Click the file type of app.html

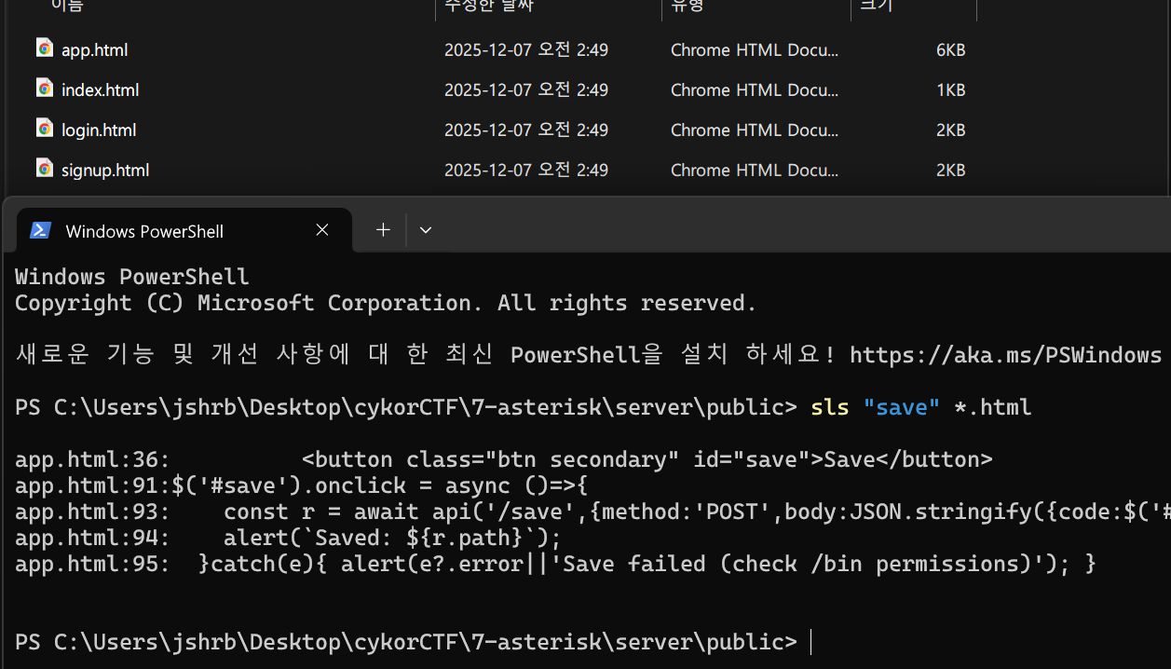[x=755, y=50]
